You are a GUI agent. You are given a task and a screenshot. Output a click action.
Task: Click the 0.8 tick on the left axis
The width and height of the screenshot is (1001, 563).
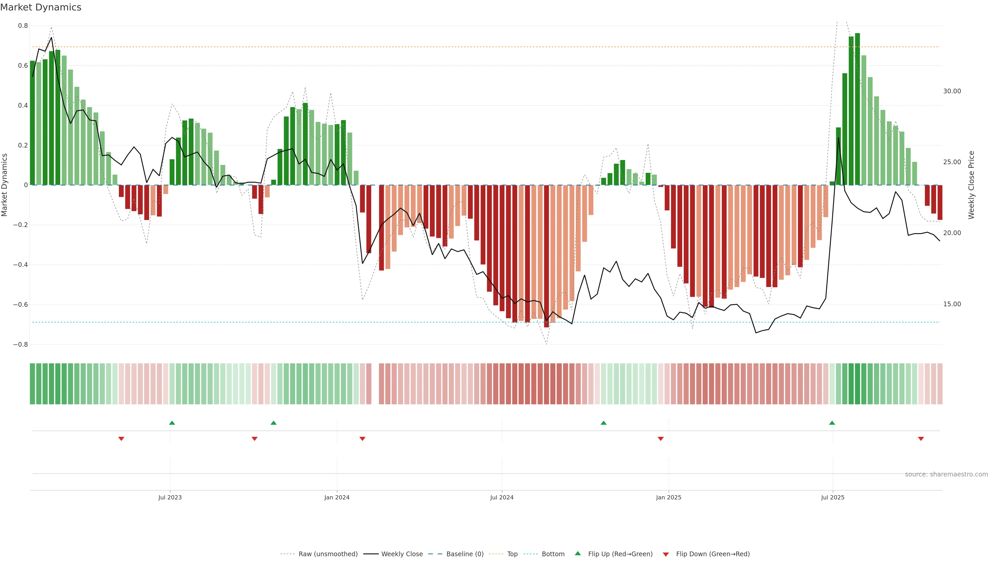coord(23,26)
